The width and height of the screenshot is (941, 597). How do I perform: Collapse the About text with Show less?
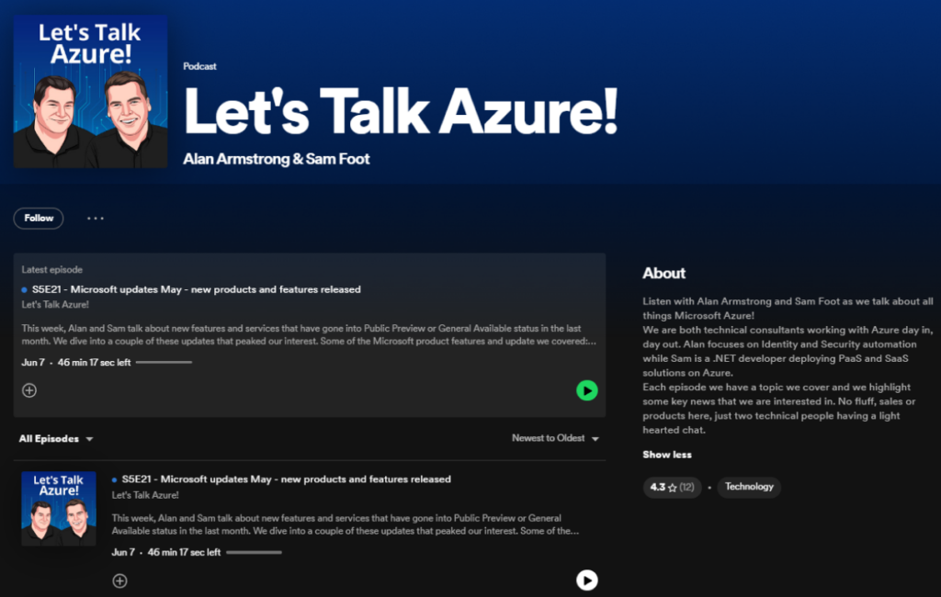[x=667, y=455]
